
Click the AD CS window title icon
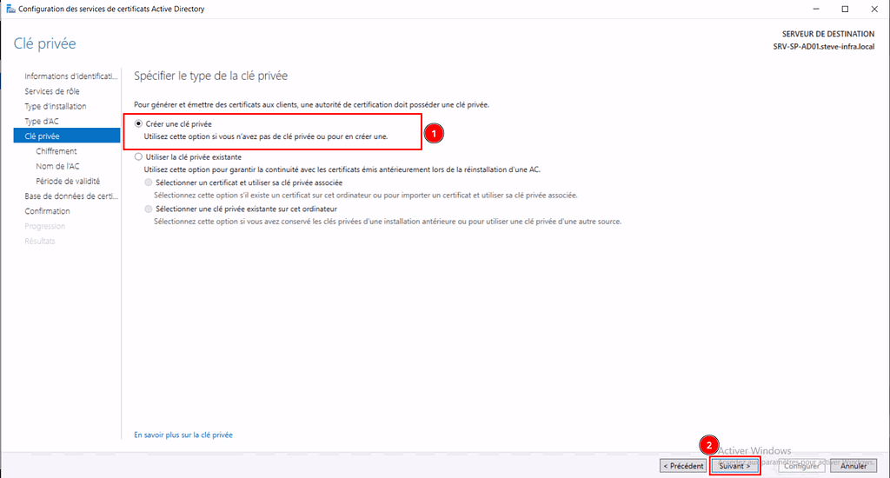coord(10,9)
